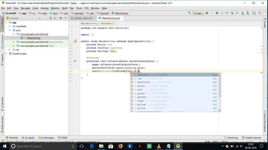Toggle the Gradle side panel
Viewport: 268px width, 150px height.
point(265,22)
